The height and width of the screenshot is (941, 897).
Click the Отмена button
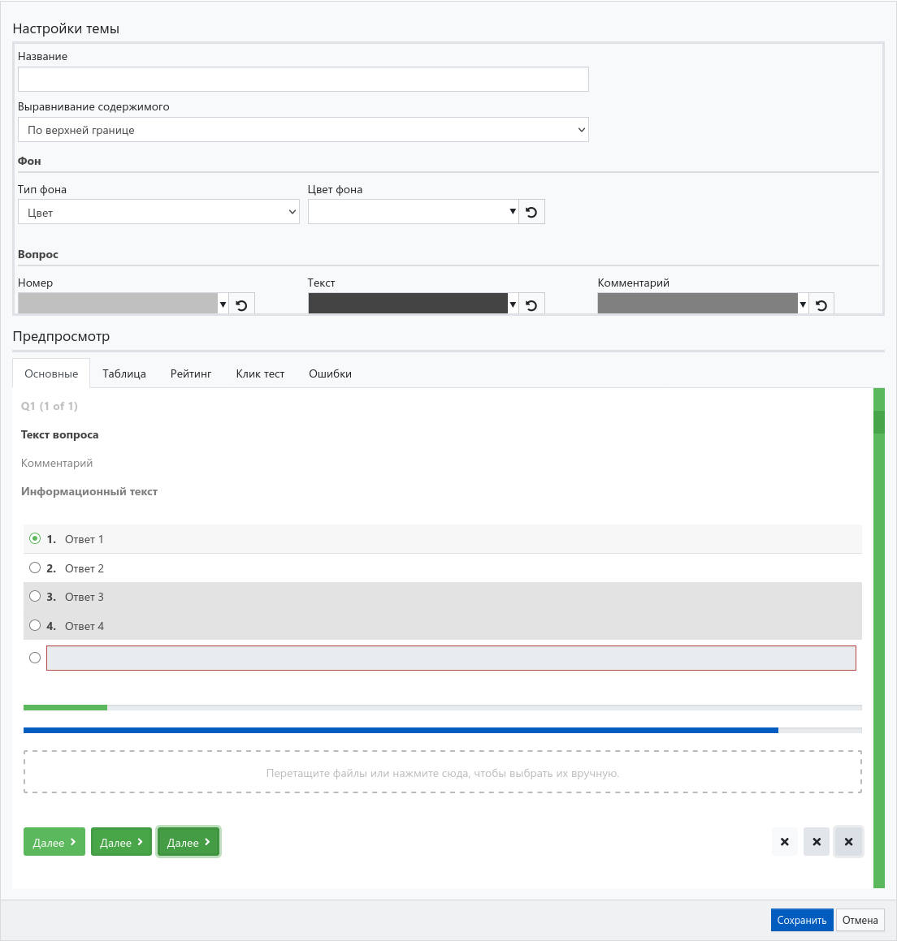pos(860,920)
